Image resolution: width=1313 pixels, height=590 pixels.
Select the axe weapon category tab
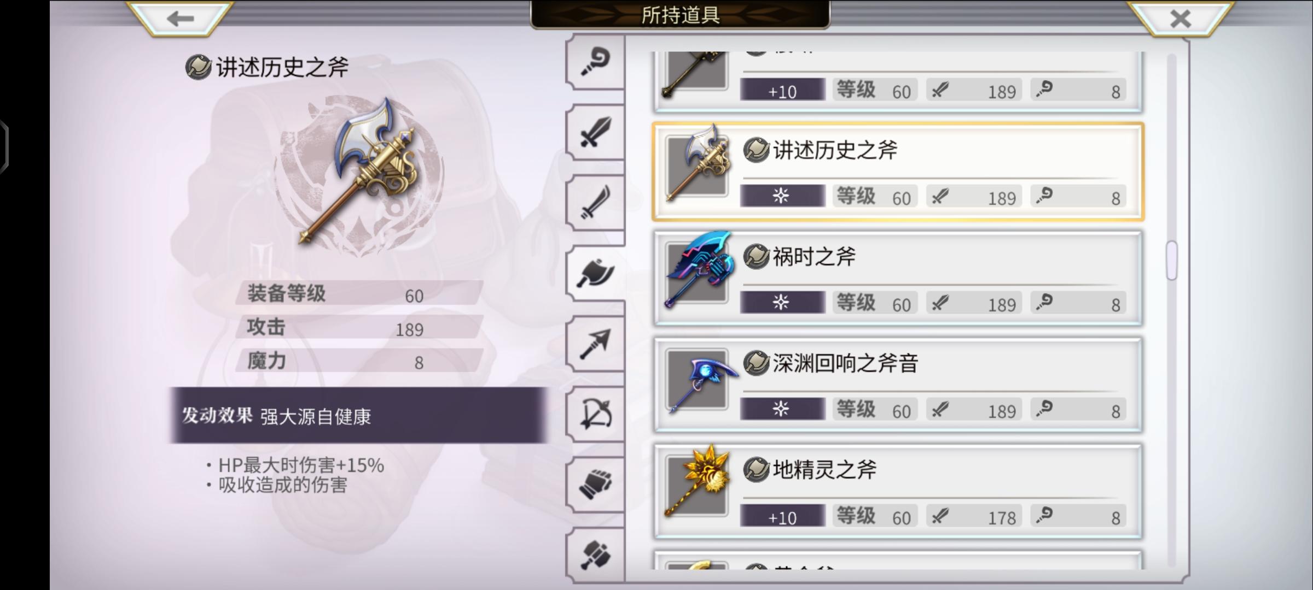point(595,273)
